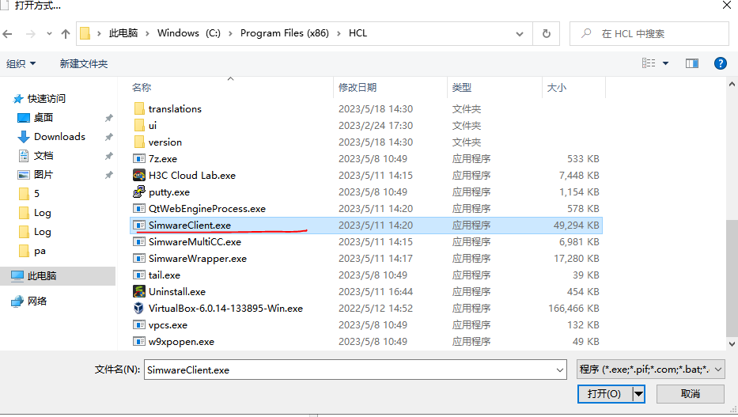Open 图片 in the navigation pane

44,175
